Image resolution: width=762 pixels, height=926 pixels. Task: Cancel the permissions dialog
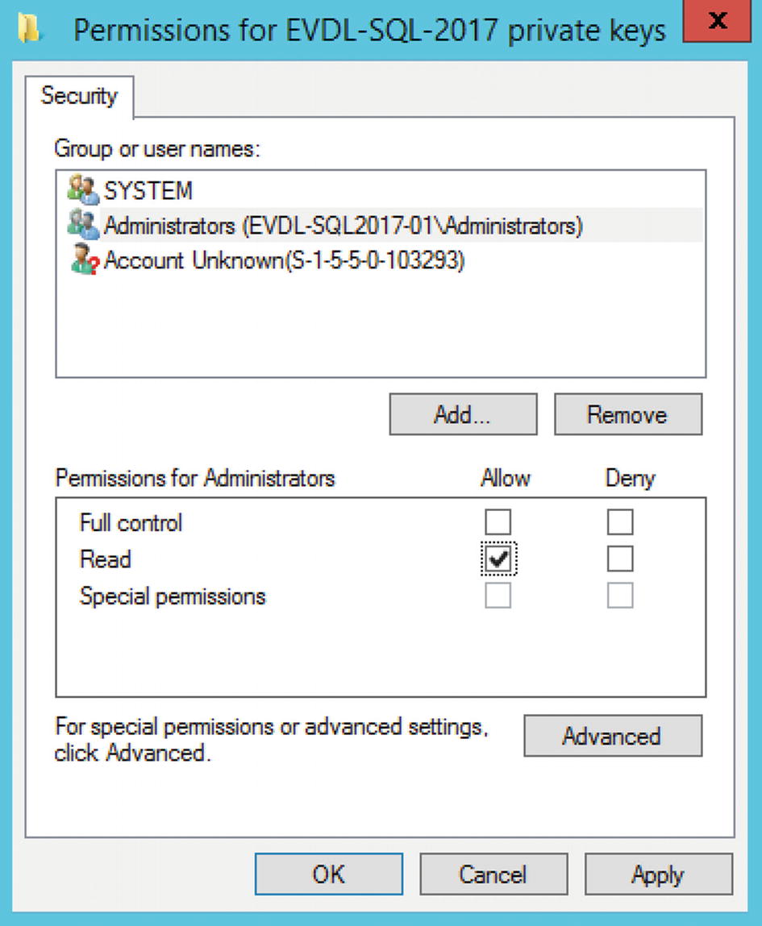point(493,874)
